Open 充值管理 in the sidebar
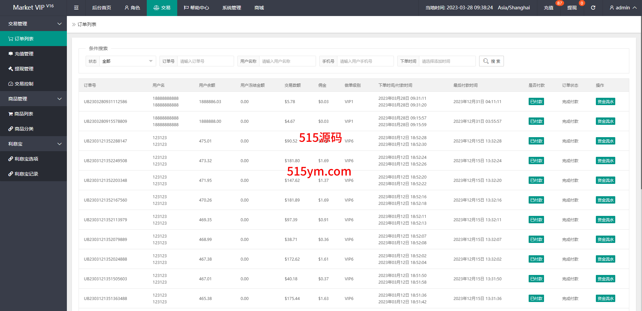 [x=24, y=54]
